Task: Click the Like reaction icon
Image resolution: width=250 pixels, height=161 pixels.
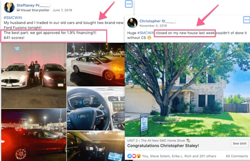Action: point(130,156)
